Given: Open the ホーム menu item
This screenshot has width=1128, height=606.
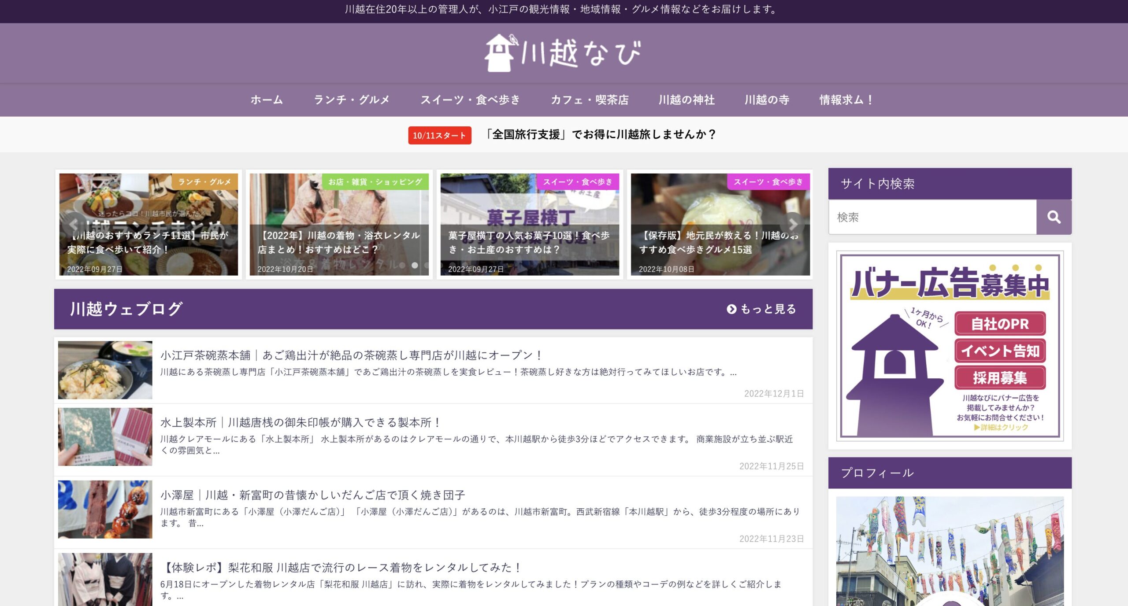Looking at the screenshot, I should pos(267,100).
